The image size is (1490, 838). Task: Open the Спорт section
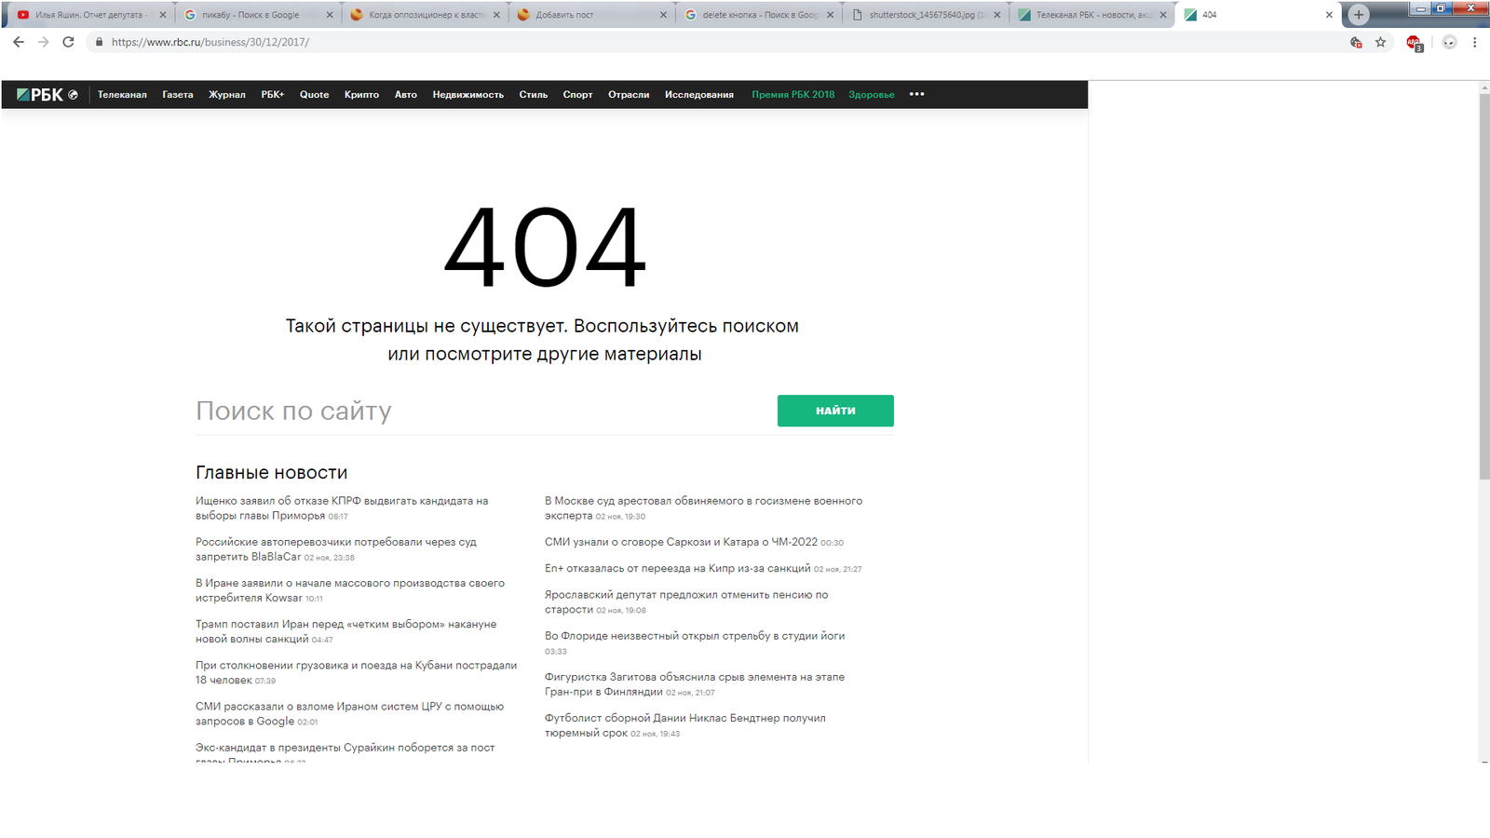coord(577,95)
